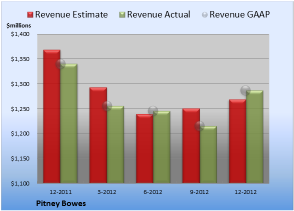Viewport: 294px width, 211px height.
Task: Click the GAAP sphere marker for 12-2011
Action: point(60,64)
